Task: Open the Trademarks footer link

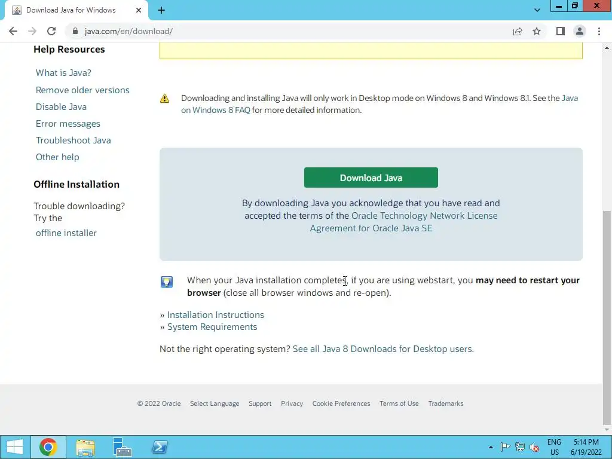Action: click(446, 403)
